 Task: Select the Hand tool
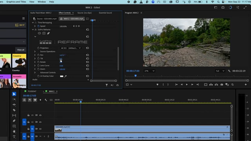14,132
